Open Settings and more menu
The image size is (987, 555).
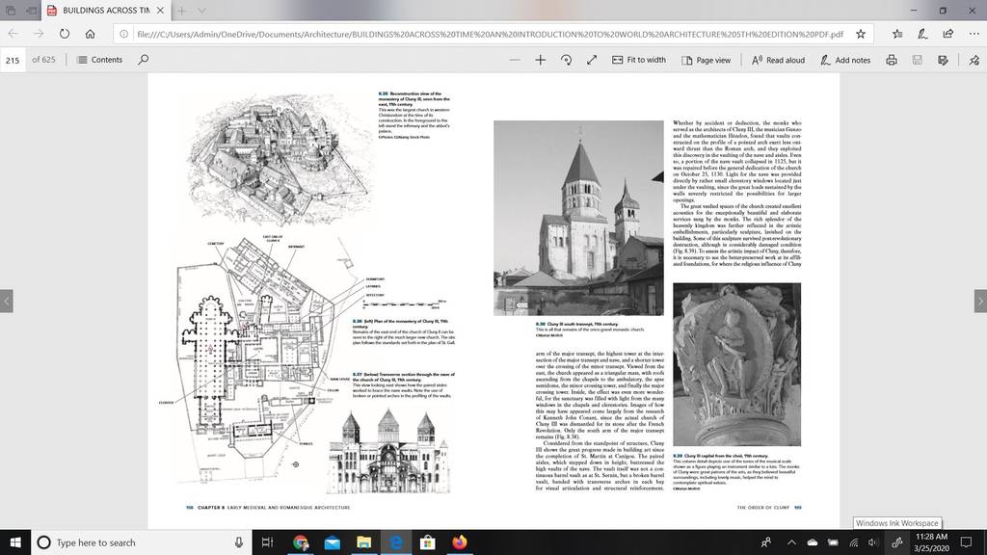click(x=974, y=34)
